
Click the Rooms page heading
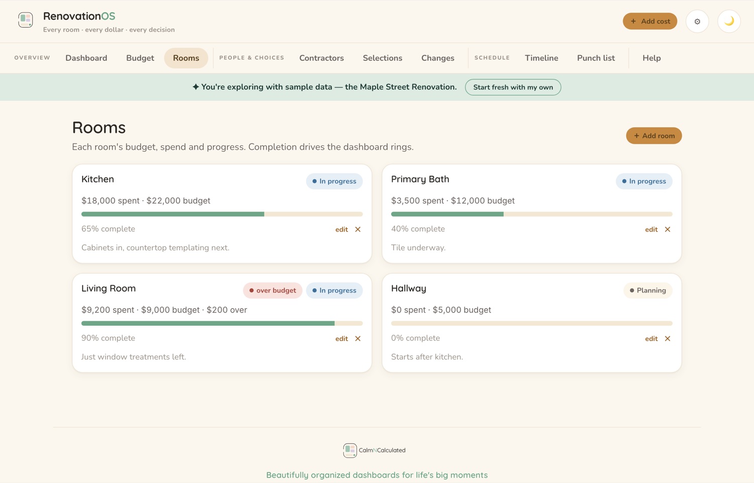[x=99, y=127]
